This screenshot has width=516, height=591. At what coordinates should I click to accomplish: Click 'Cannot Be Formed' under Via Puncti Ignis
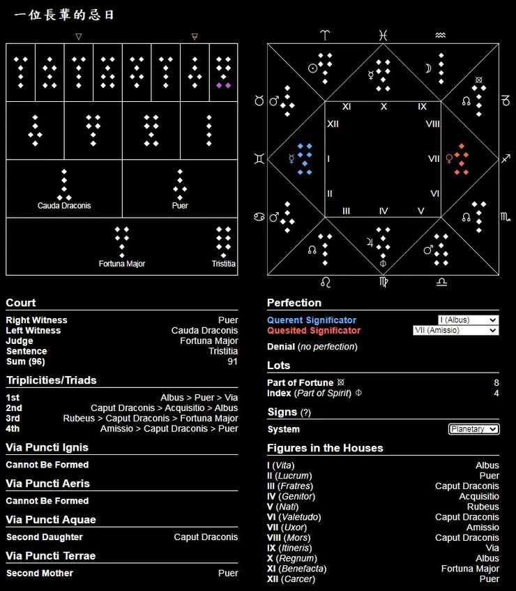point(47,465)
